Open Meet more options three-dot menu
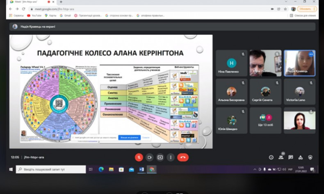The width and height of the screenshot is (324, 194). click(171, 158)
